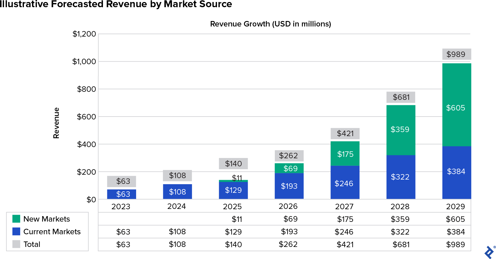Click the $246 blue bar segment for 2027

(x=345, y=182)
